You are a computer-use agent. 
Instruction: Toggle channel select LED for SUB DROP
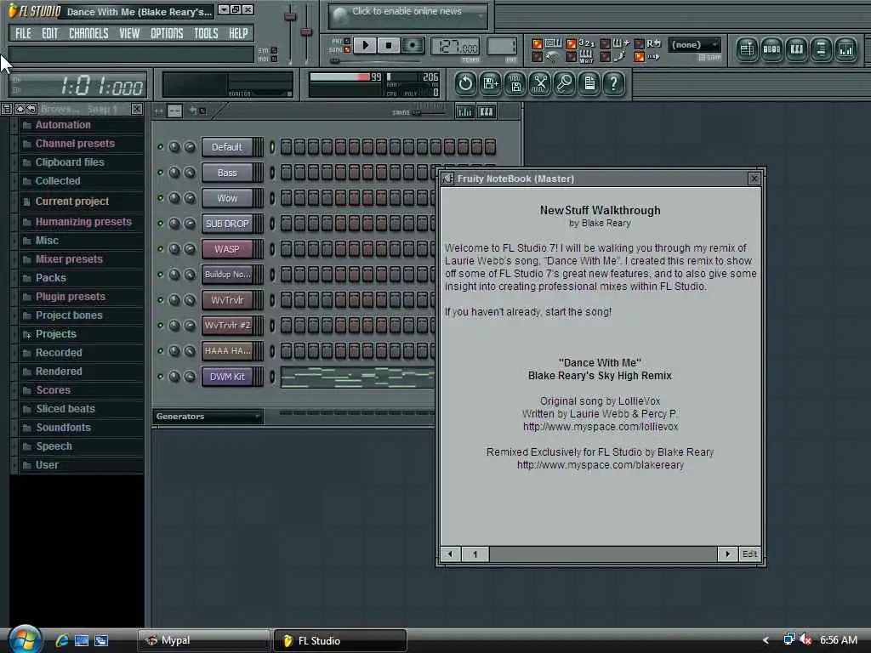[272, 224]
